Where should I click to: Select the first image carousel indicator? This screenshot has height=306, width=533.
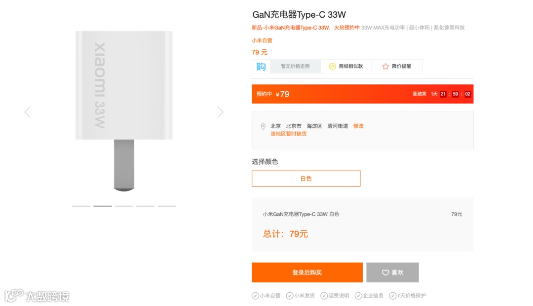[81, 206]
